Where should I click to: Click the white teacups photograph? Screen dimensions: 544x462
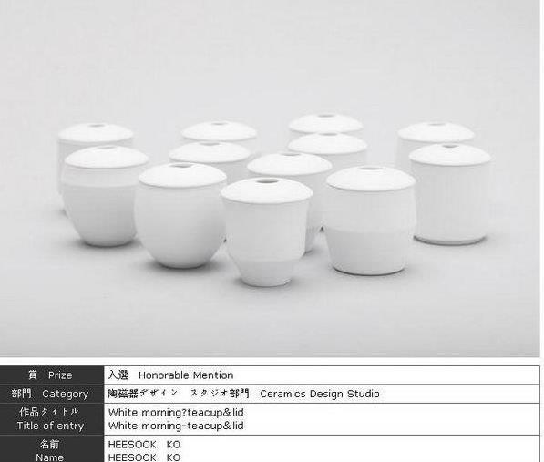pyautogui.click(x=270, y=179)
